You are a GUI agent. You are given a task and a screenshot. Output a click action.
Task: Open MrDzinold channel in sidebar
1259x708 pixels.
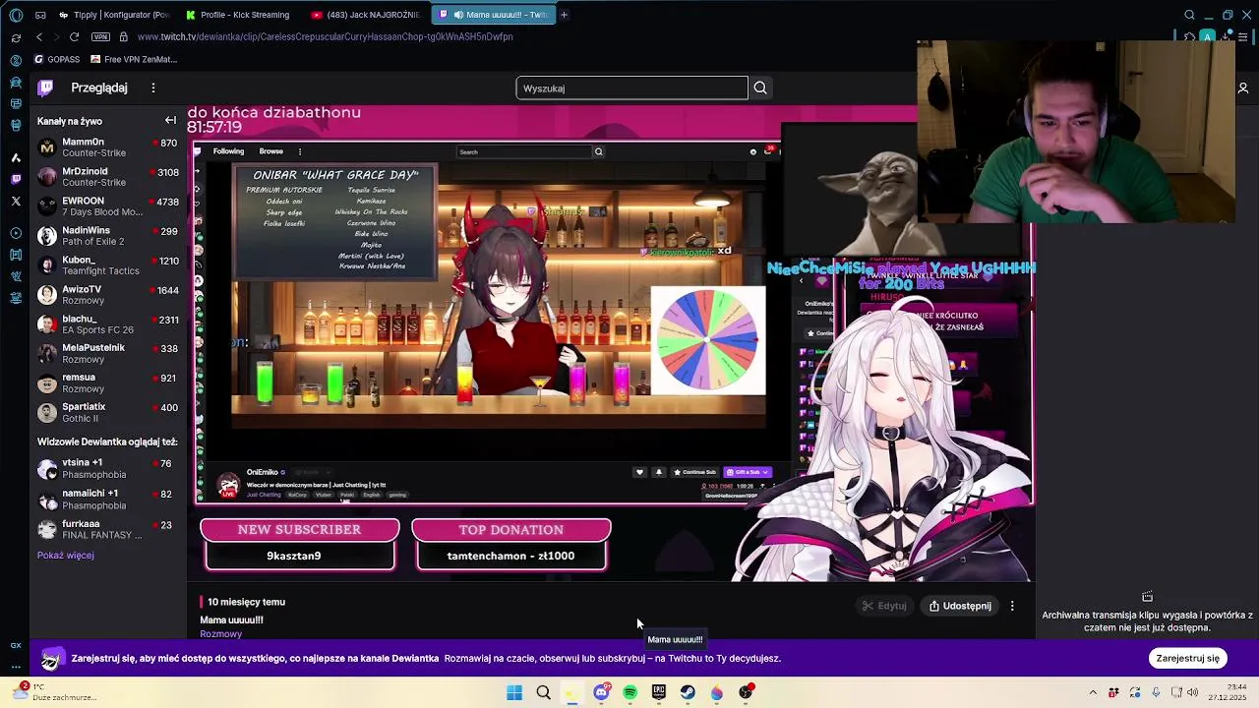(108, 177)
